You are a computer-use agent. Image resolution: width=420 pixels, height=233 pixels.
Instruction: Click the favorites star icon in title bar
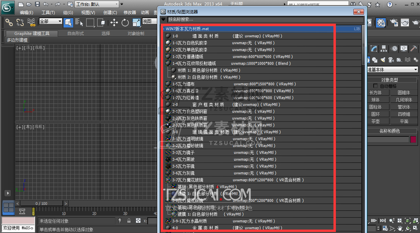(x=377, y=4)
